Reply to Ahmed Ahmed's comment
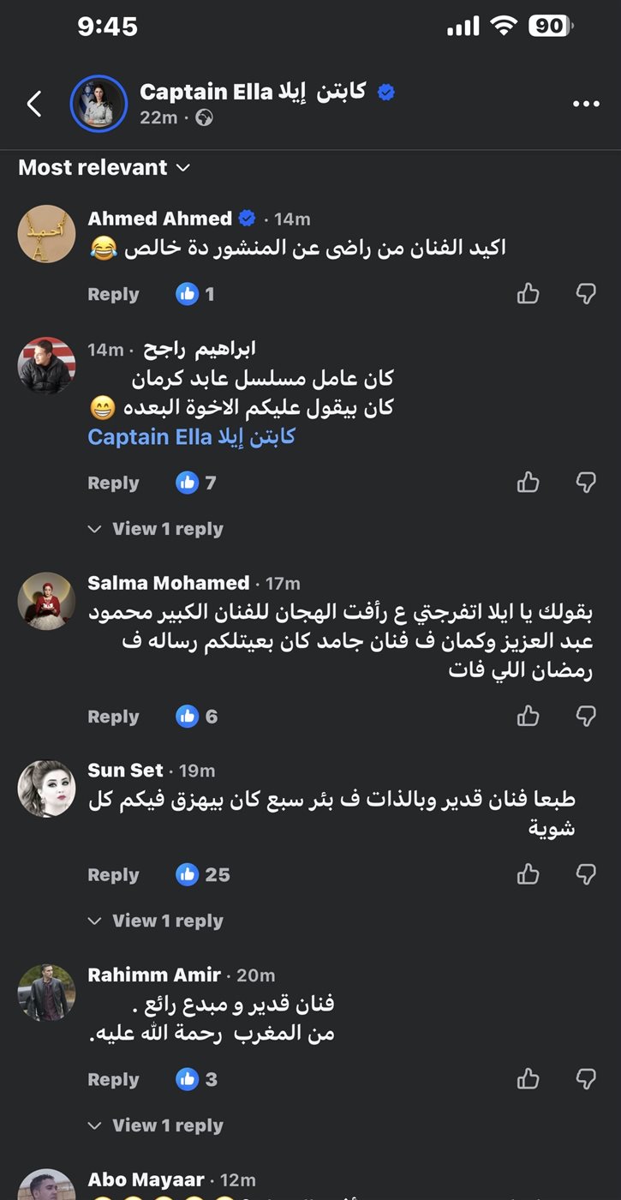This screenshot has height=1200, width=621. (x=113, y=294)
